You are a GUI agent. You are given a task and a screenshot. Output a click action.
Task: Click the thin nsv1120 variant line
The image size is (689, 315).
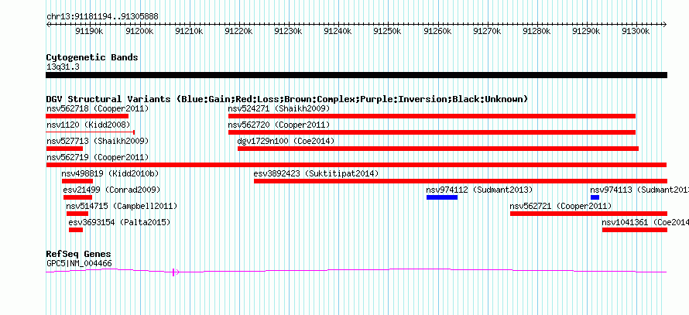(x=90, y=132)
